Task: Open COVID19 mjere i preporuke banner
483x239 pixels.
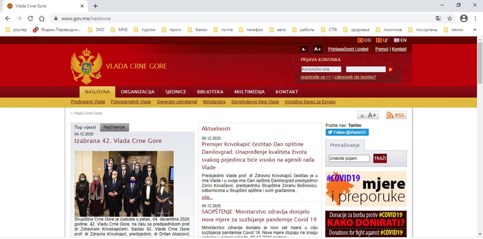Action: 366,189
